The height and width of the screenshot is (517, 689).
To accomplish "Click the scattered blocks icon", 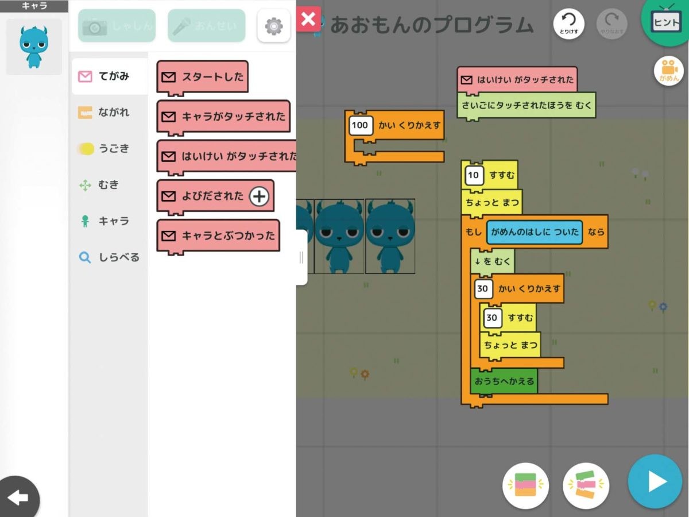I will (586, 486).
